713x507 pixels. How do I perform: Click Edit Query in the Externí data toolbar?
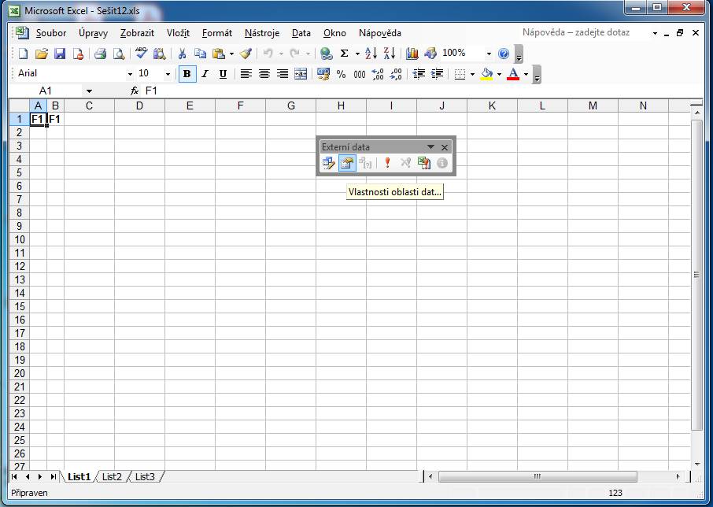(x=328, y=163)
